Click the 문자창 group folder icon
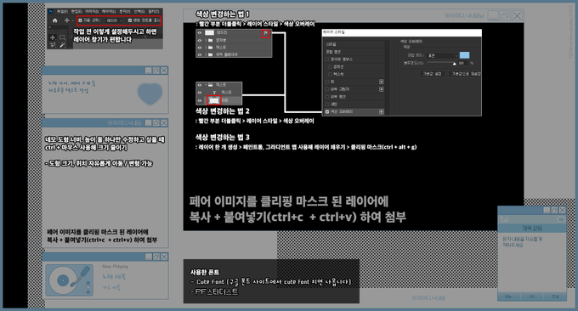 (x=210, y=40)
